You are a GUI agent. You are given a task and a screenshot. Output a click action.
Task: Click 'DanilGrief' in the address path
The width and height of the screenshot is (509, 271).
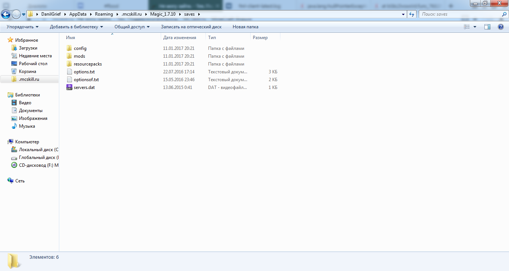pyautogui.click(x=51, y=14)
